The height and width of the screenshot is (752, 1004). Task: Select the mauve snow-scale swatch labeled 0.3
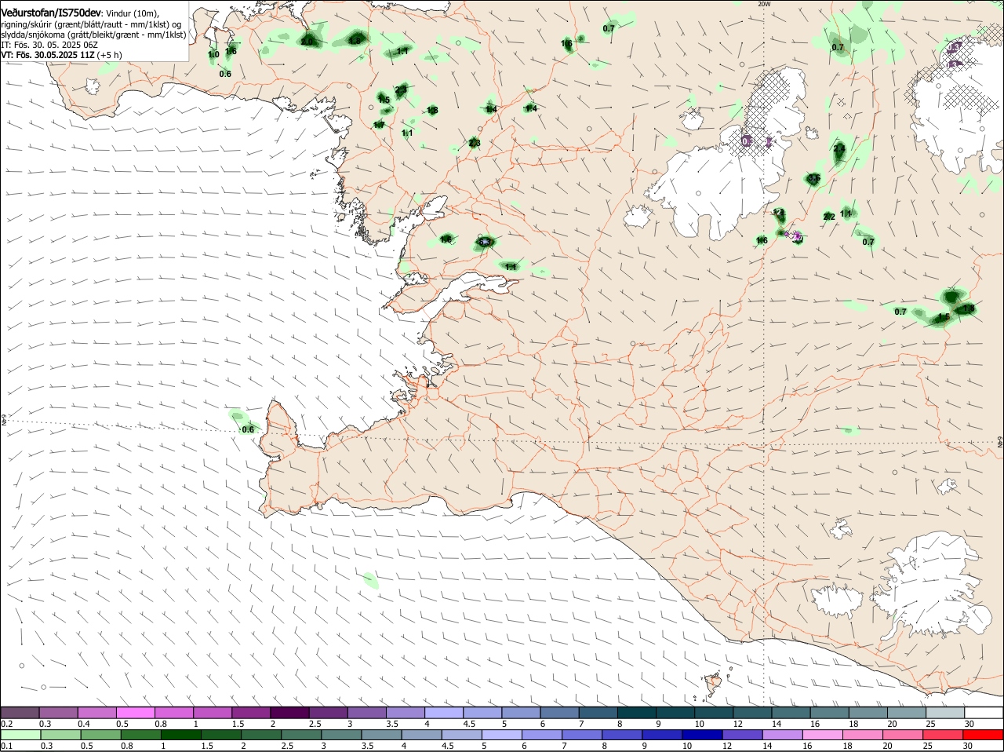[x=59, y=712]
